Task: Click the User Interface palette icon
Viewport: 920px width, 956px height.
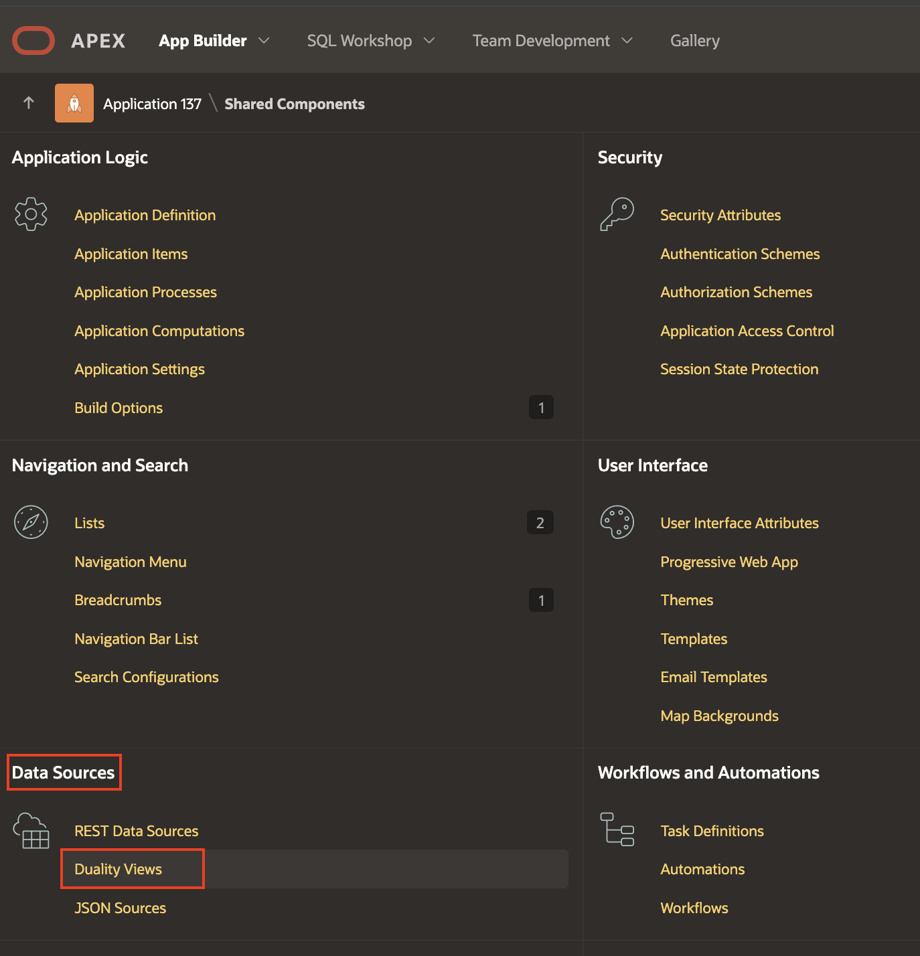Action: [617, 522]
